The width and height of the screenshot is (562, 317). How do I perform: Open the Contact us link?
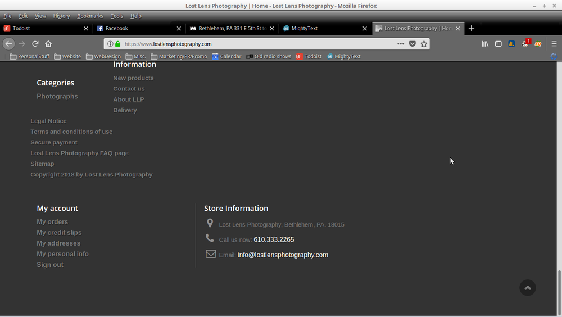point(129,89)
